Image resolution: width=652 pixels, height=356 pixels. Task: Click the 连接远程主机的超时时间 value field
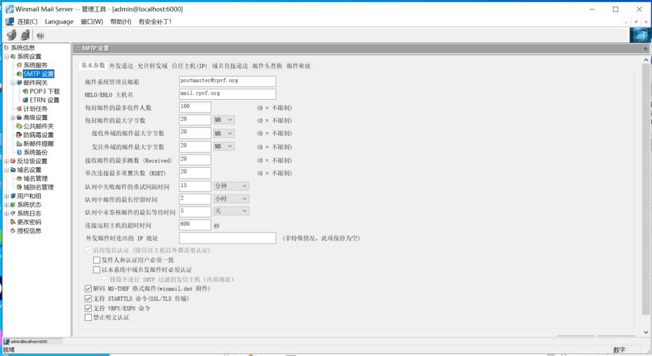pyautogui.click(x=195, y=224)
